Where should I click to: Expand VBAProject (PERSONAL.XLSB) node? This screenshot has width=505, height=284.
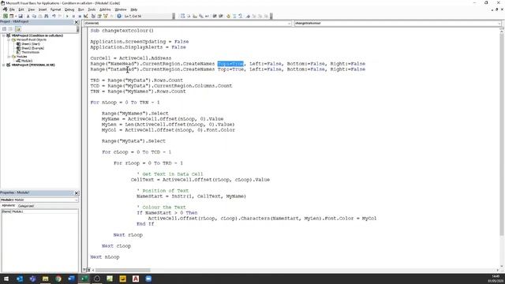coord(3,65)
